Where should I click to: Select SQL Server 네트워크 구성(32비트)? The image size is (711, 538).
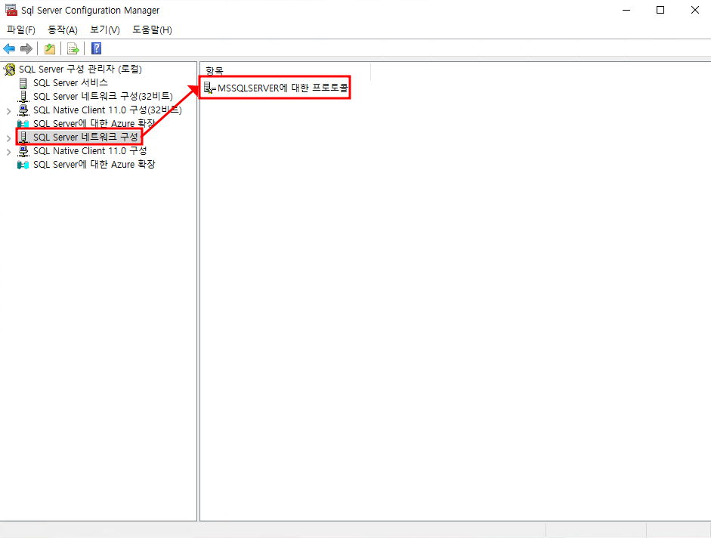pyautogui.click(x=103, y=97)
